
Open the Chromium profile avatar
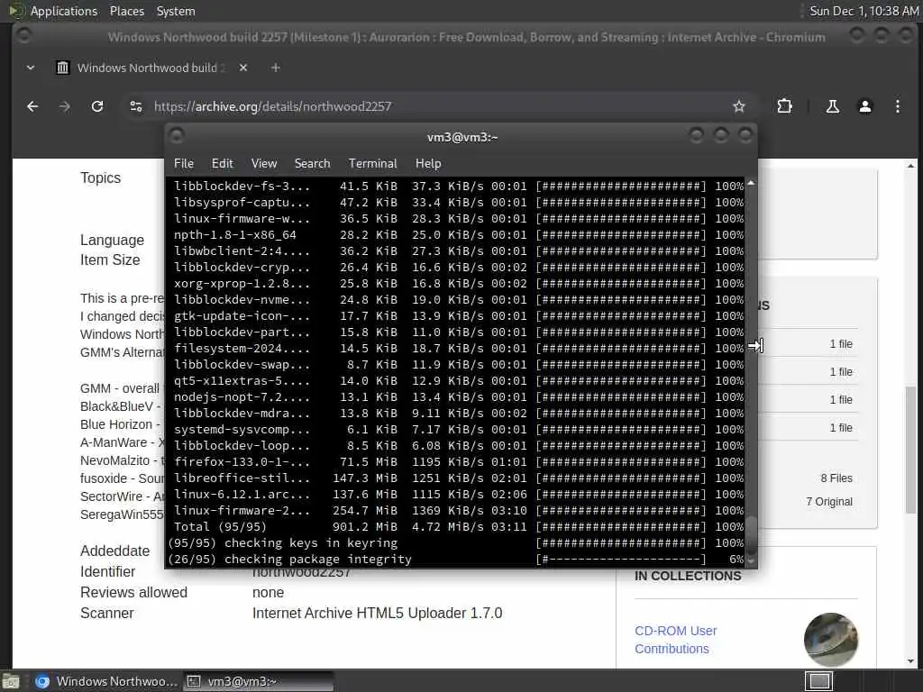pos(864,106)
